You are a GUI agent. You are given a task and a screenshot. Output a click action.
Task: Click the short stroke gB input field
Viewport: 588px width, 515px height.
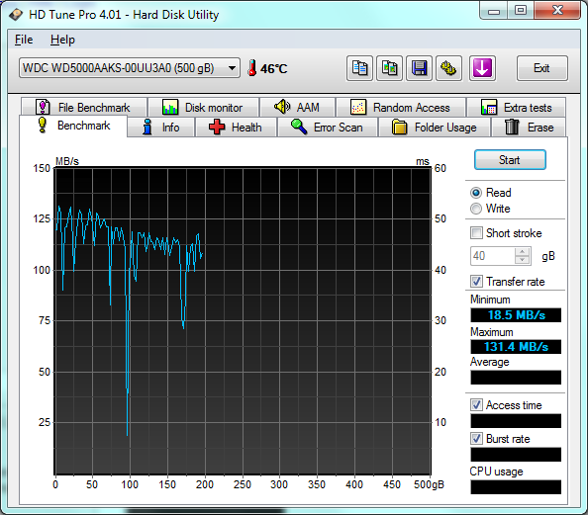coord(493,256)
